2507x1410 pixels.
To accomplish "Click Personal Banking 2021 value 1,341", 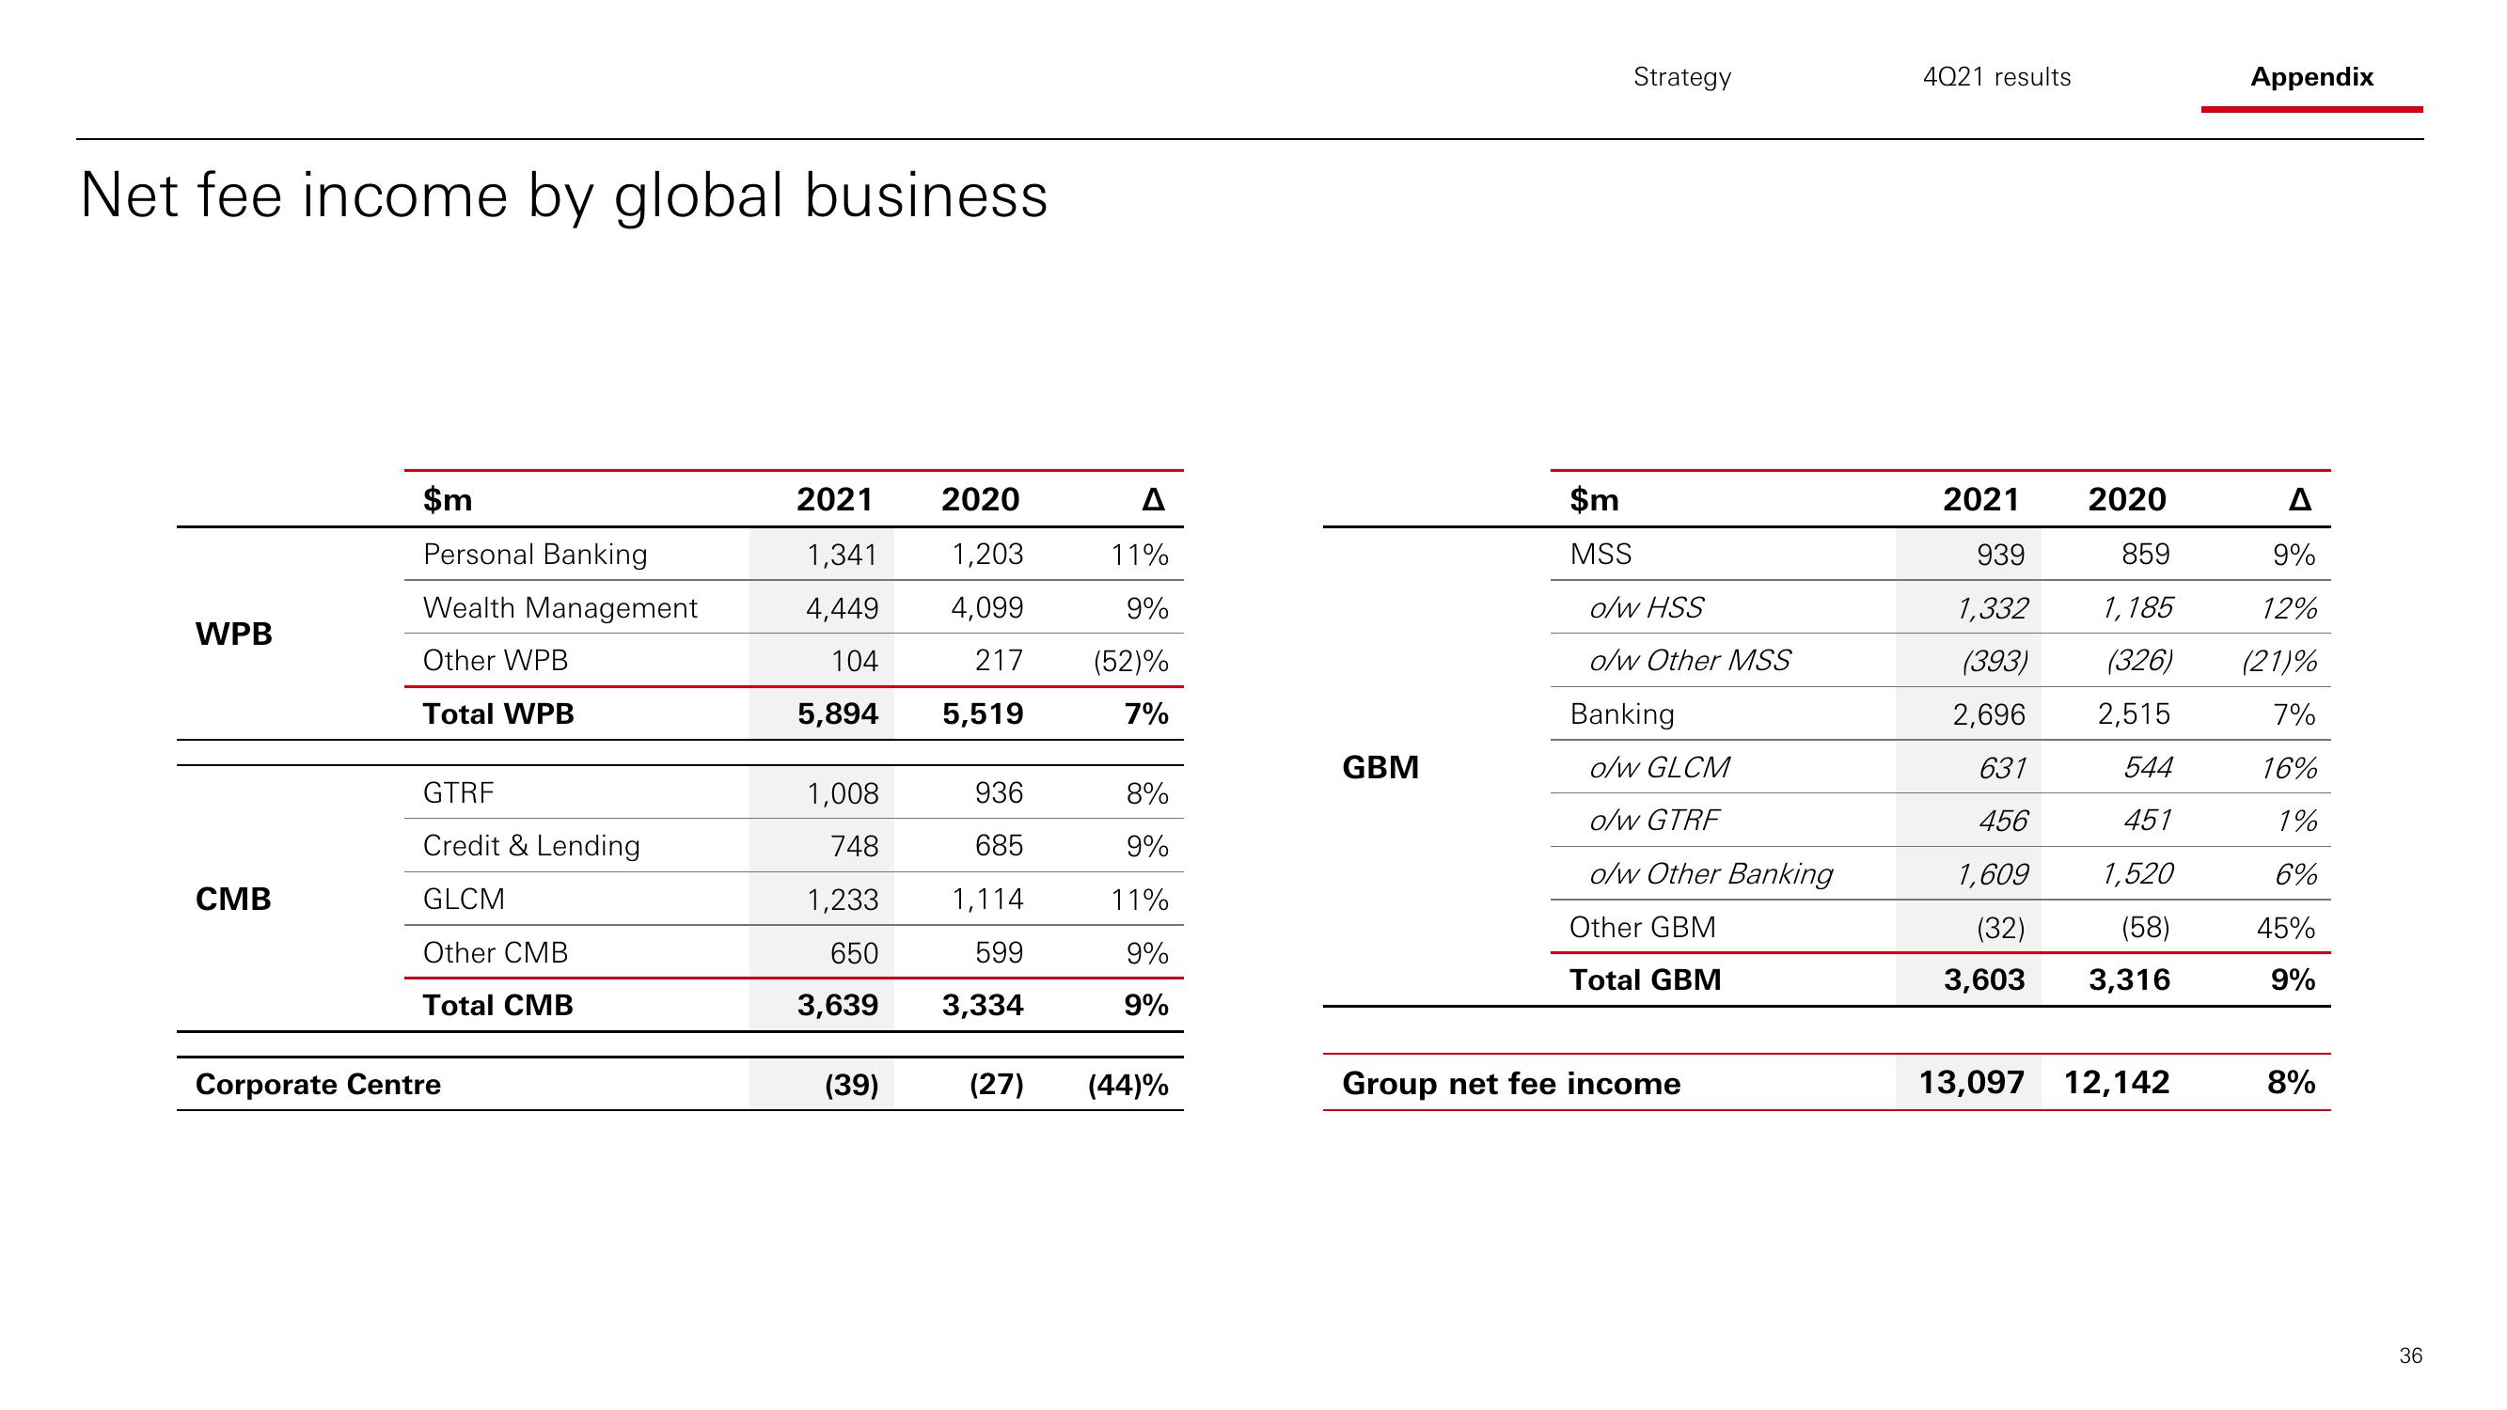I will tap(842, 554).
